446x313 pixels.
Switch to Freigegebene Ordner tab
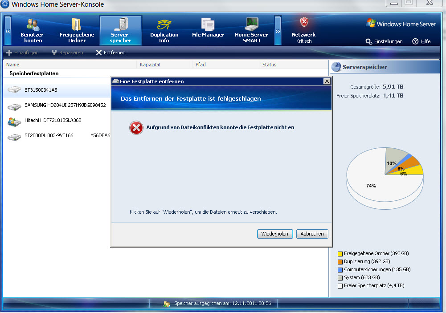[x=77, y=30]
